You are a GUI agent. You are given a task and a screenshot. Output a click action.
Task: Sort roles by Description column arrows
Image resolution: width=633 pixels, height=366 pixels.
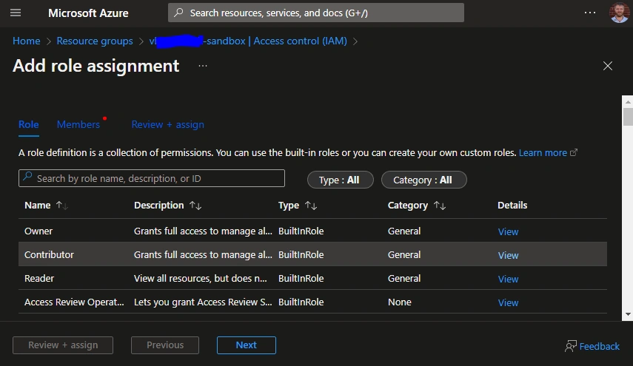click(x=195, y=205)
